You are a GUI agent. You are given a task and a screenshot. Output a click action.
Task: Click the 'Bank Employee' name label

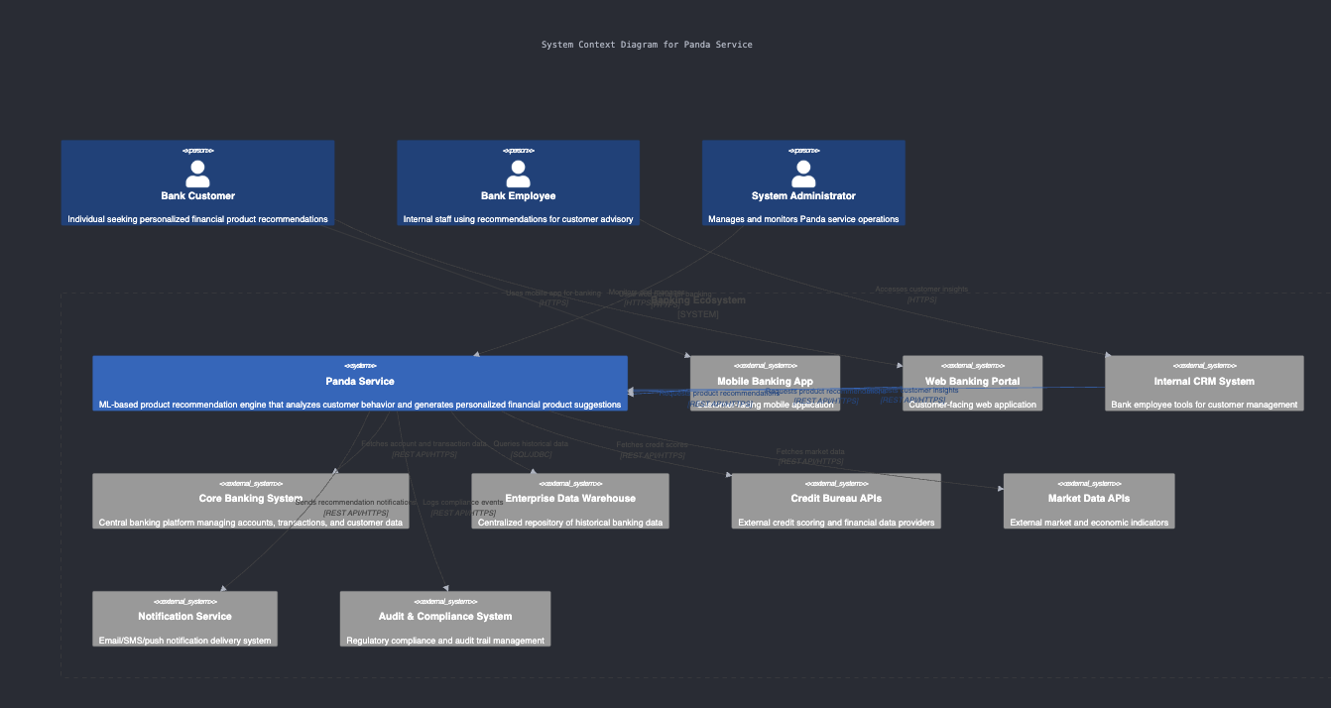[519, 196]
